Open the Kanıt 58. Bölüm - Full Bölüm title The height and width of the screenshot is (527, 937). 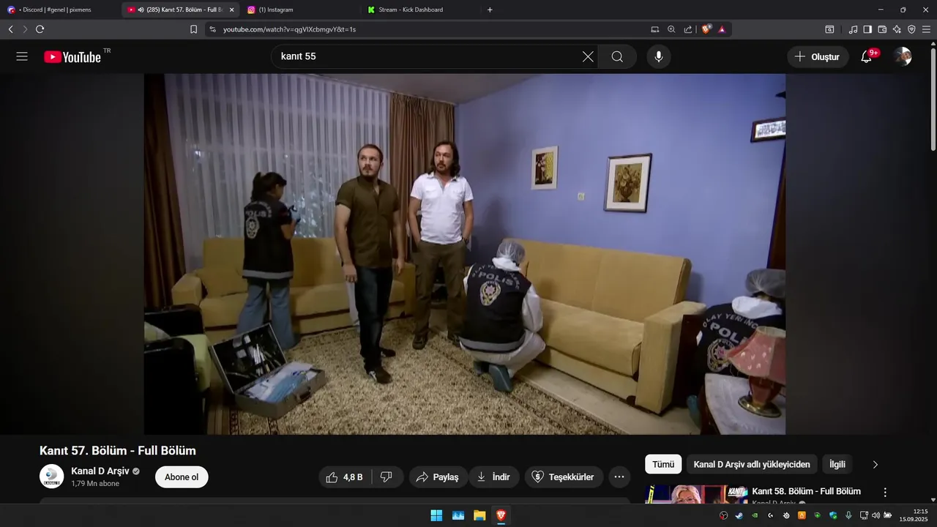(807, 491)
